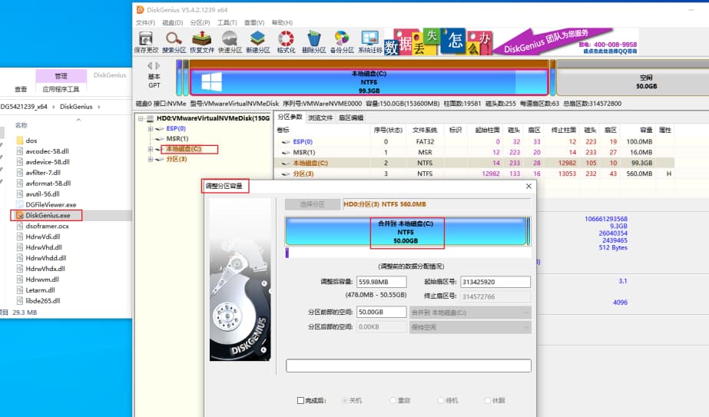The image size is (709, 417).
Task: Click the 调整后容量 size field
Action: tap(381, 282)
